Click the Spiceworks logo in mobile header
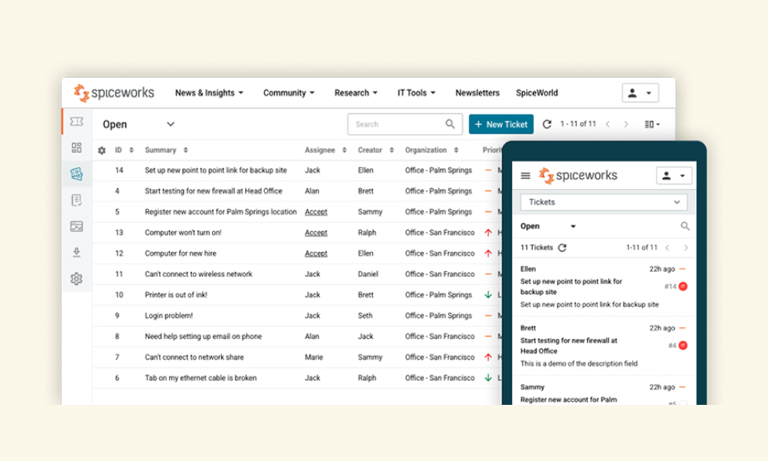Image resolution: width=768 pixels, height=461 pixels. click(578, 175)
